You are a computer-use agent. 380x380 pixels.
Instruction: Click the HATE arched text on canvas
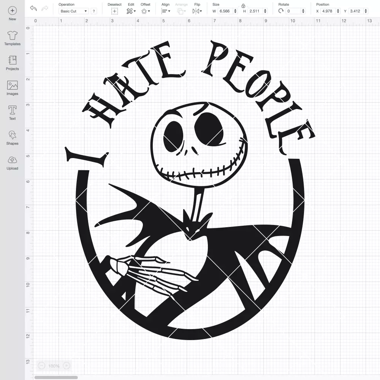[x=133, y=85]
